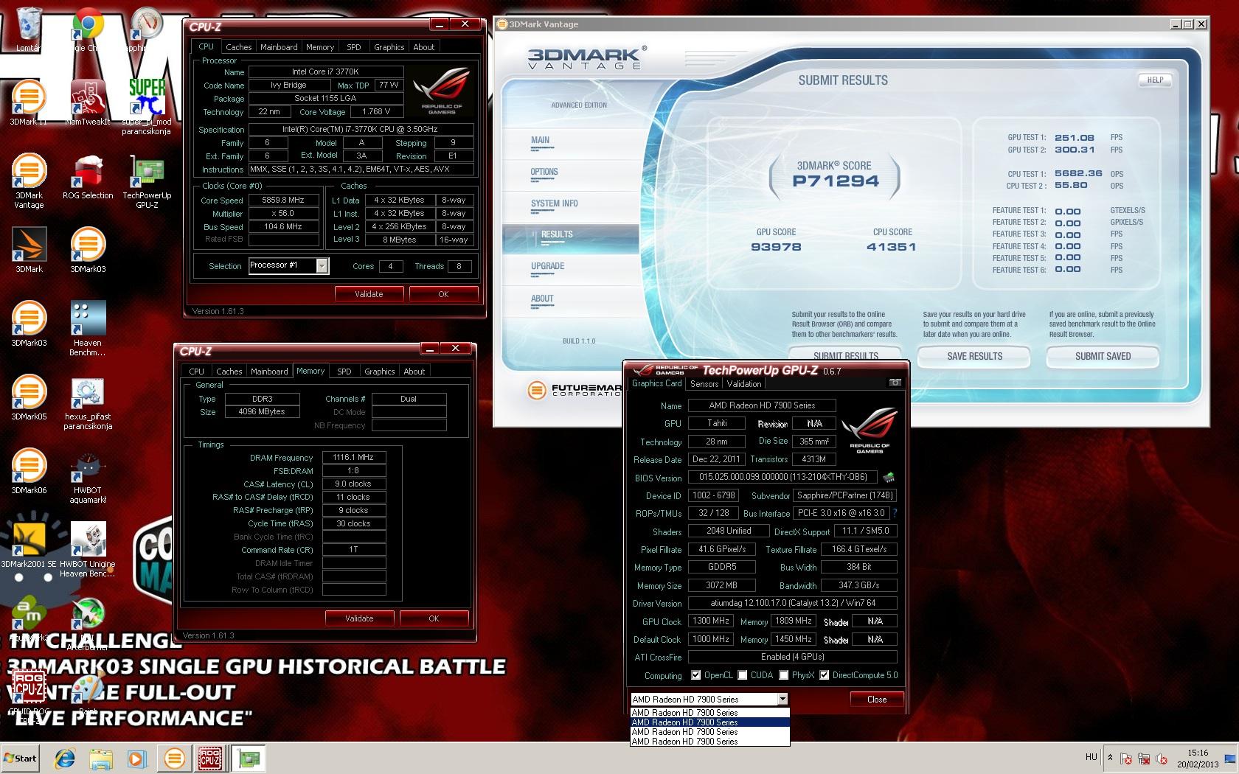Click the Heaven Benchmark desktop shortcut
Viewport: 1239px width, 774px height.
click(87, 328)
